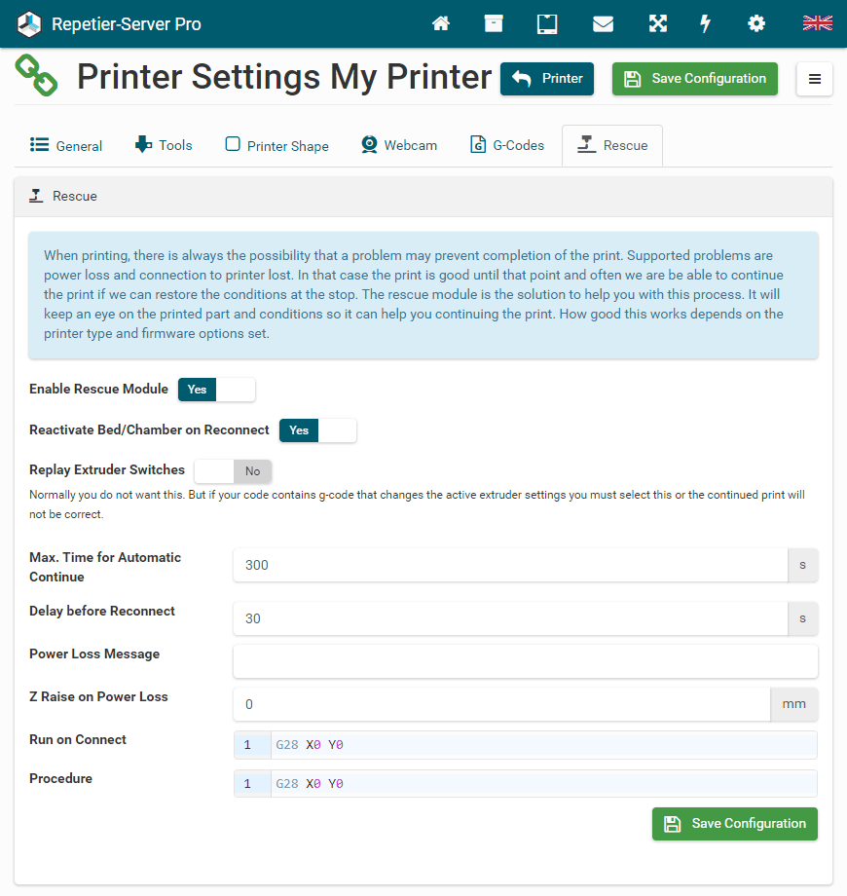This screenshot has width=847, height=896.
Task: Open the archive box icon in navbar
Action: pyautogui.click(x=494, y=23)
